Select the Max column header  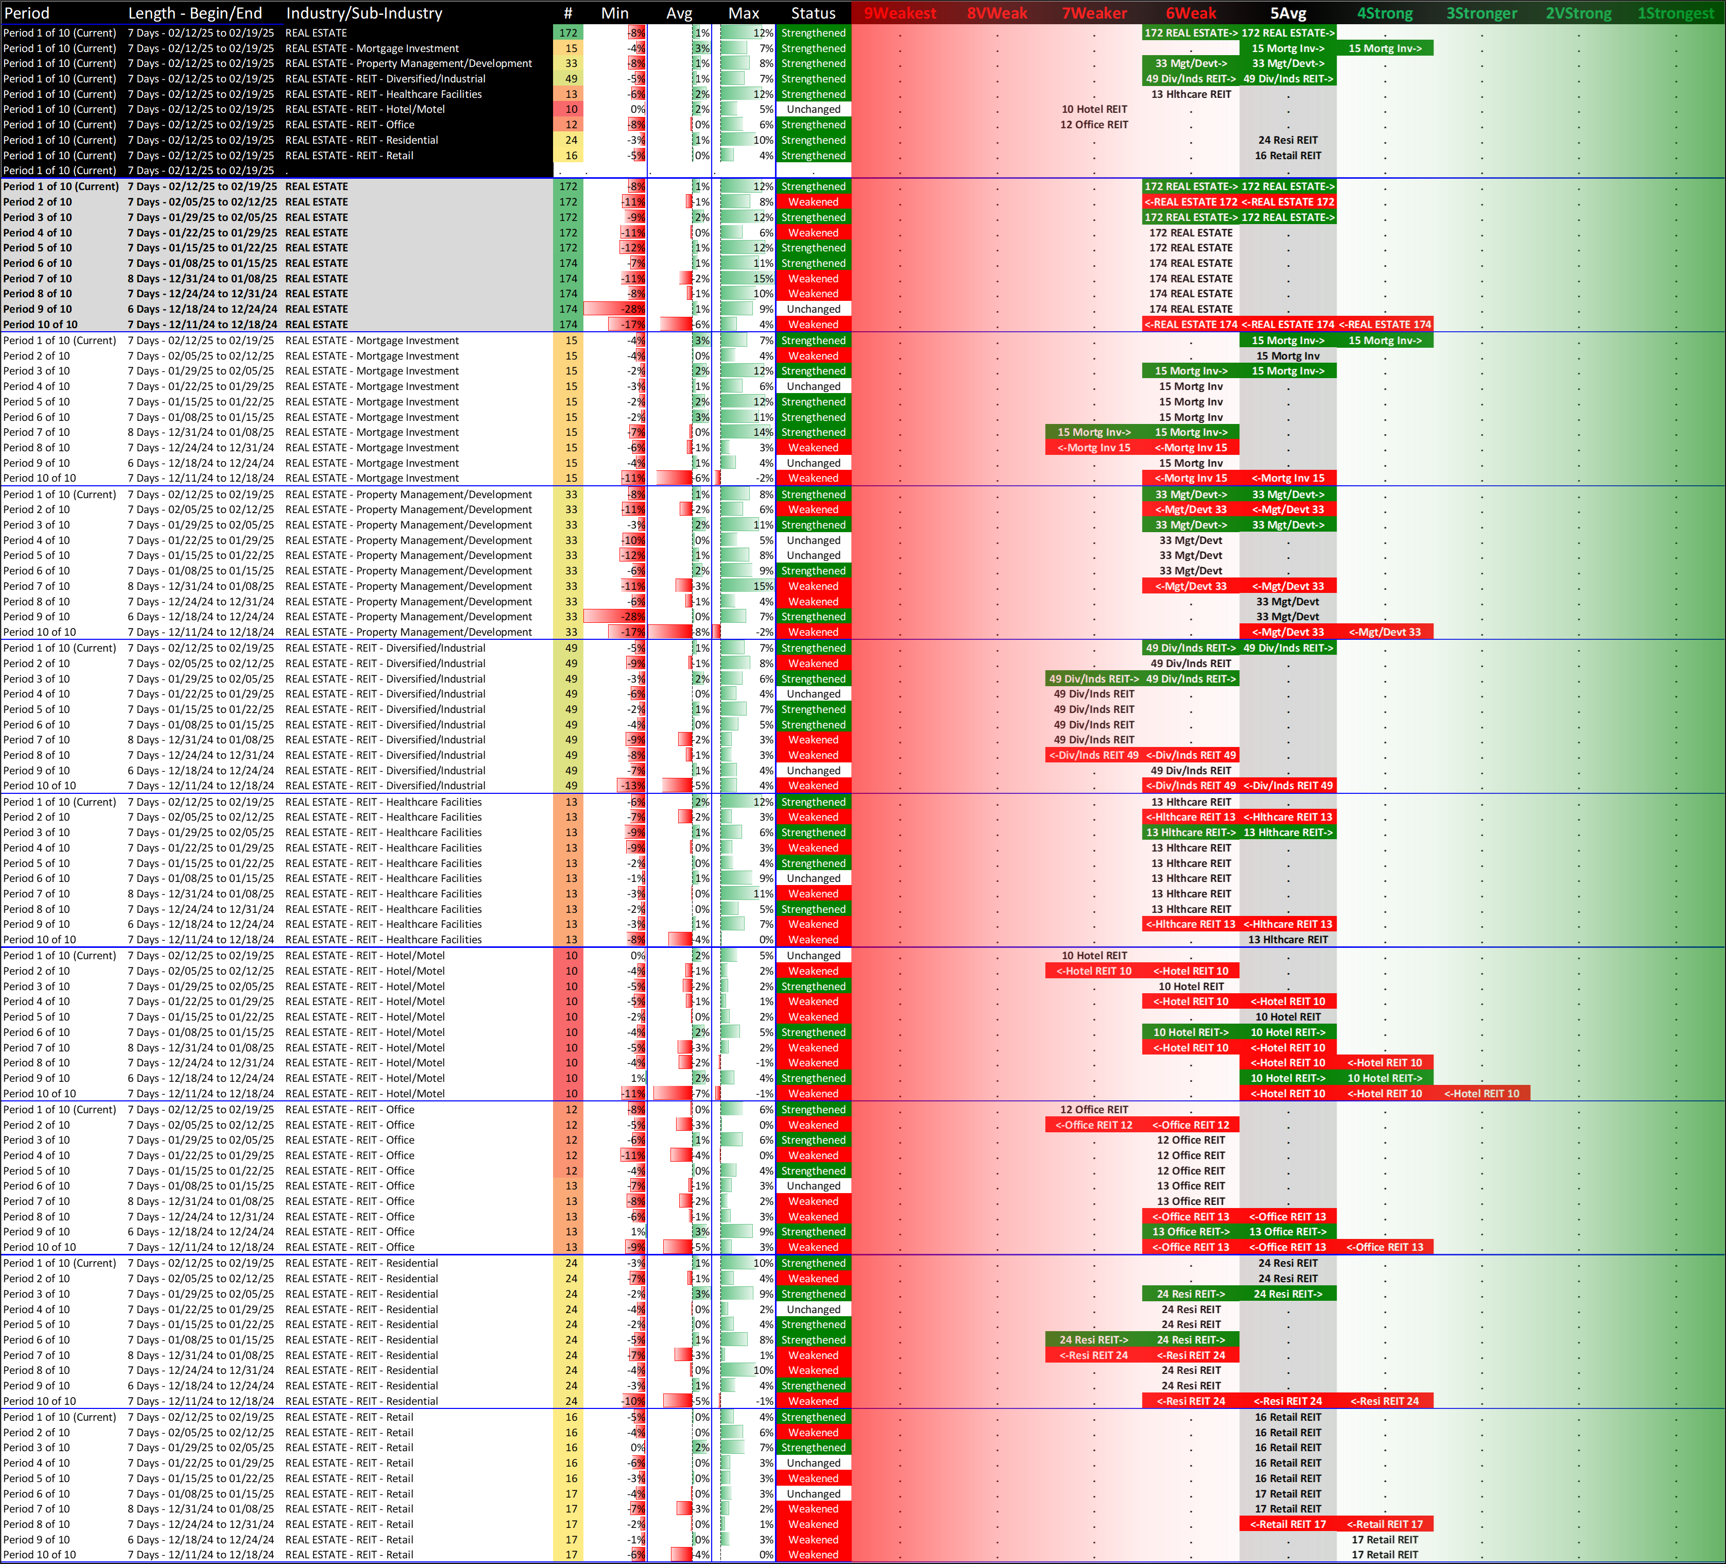click(x=743, y=13)
